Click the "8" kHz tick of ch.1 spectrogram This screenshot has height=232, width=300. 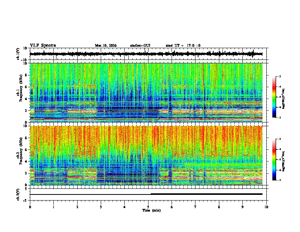(26, 75)
